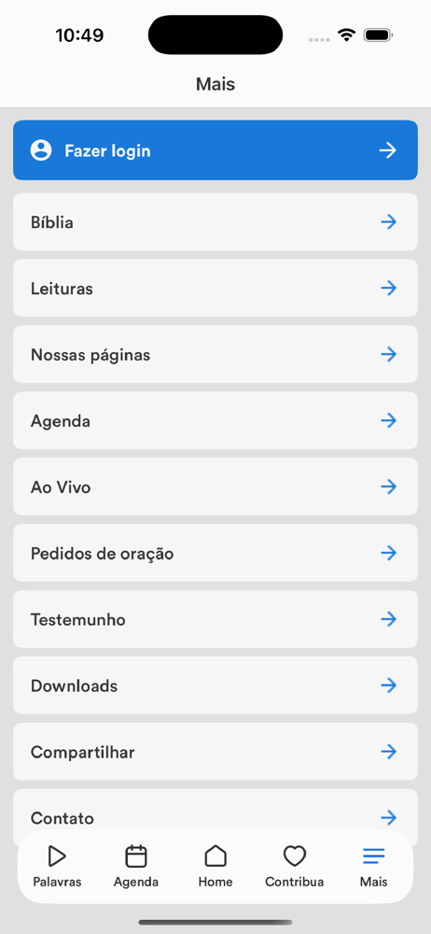Viewport: 431px width, 934px height.
Task: Tap the Contribua heart icon
Action: [x=294, y=856]
